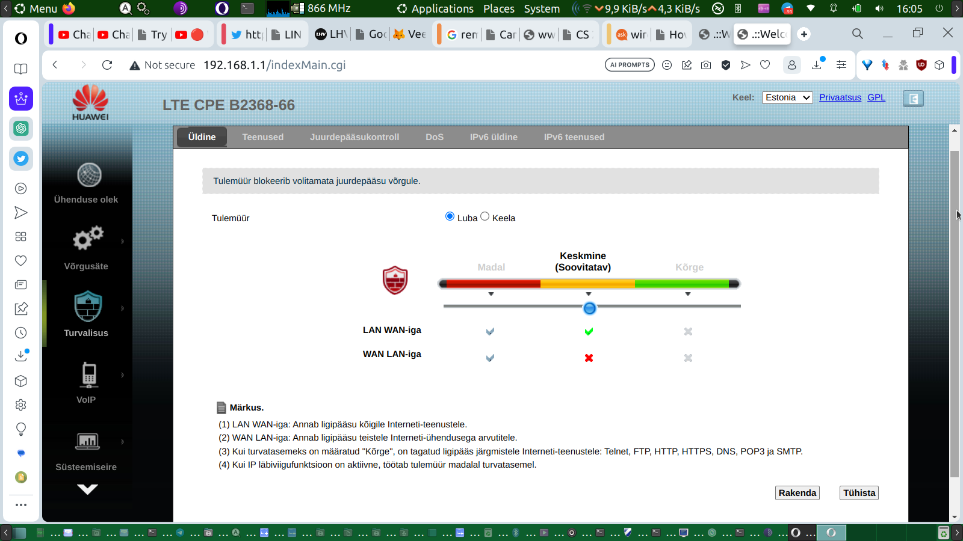Show more sidebar items with down chevron

(x=87, y=489)
